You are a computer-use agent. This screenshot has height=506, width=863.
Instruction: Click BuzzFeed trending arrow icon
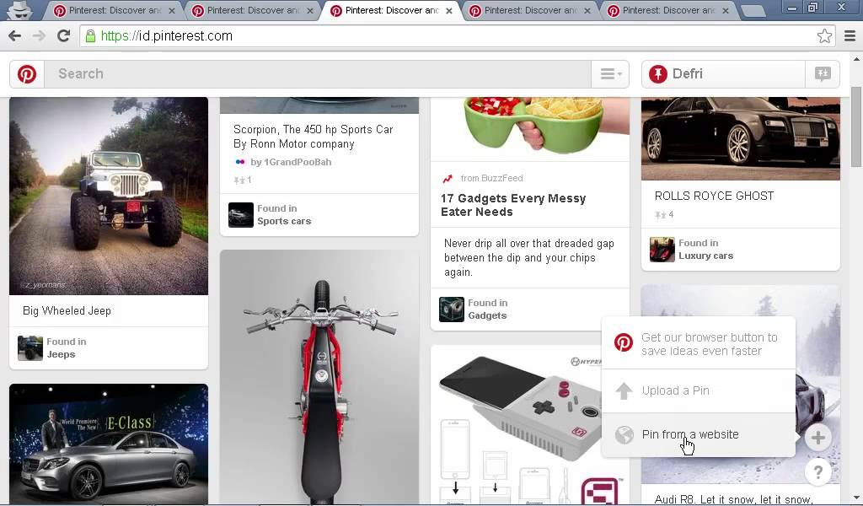click(448, 179)
